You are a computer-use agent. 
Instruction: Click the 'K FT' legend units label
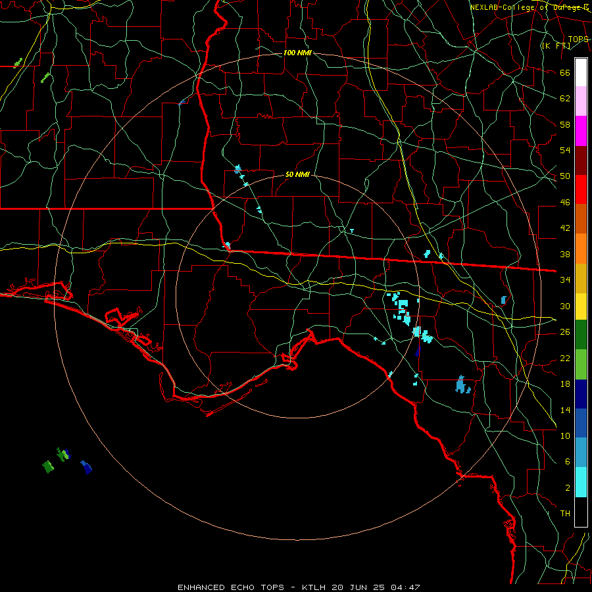[x=556, y=45]
